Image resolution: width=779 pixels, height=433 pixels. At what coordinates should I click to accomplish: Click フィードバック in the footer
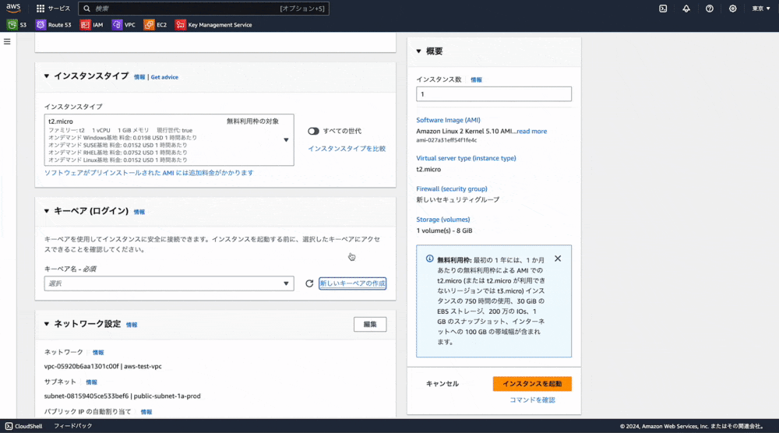tap(73, 426)
